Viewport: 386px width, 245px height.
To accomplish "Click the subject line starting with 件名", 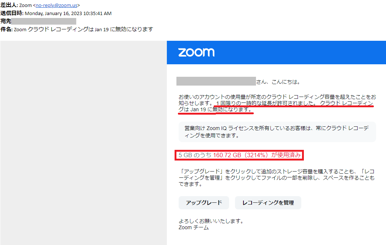I will pos(77,29).
